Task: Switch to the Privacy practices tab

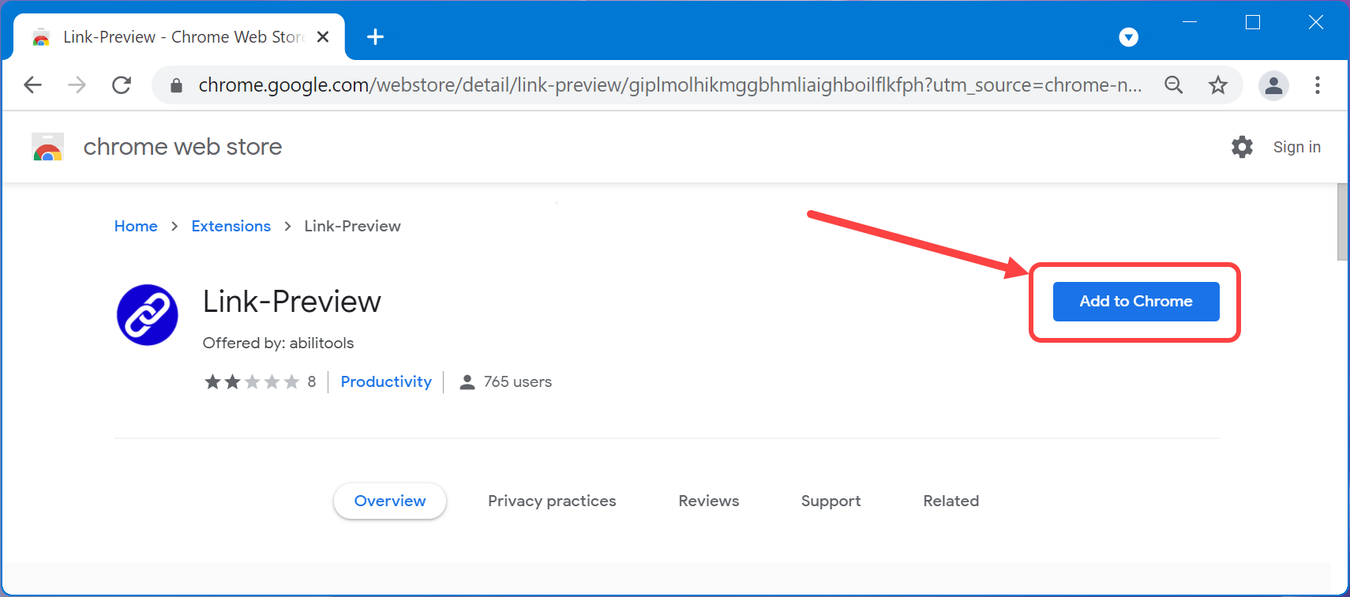Action: coord(552,501)
